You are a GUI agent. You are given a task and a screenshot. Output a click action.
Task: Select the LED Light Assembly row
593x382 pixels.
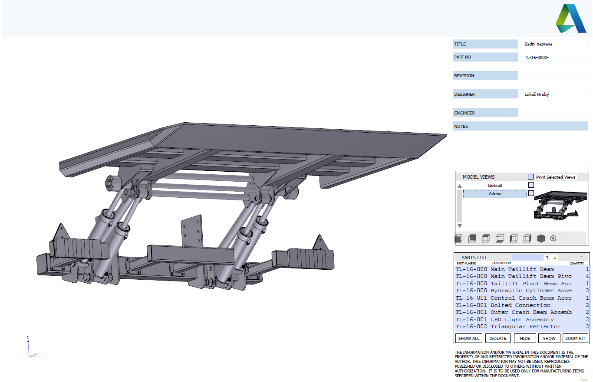(522, 320)
